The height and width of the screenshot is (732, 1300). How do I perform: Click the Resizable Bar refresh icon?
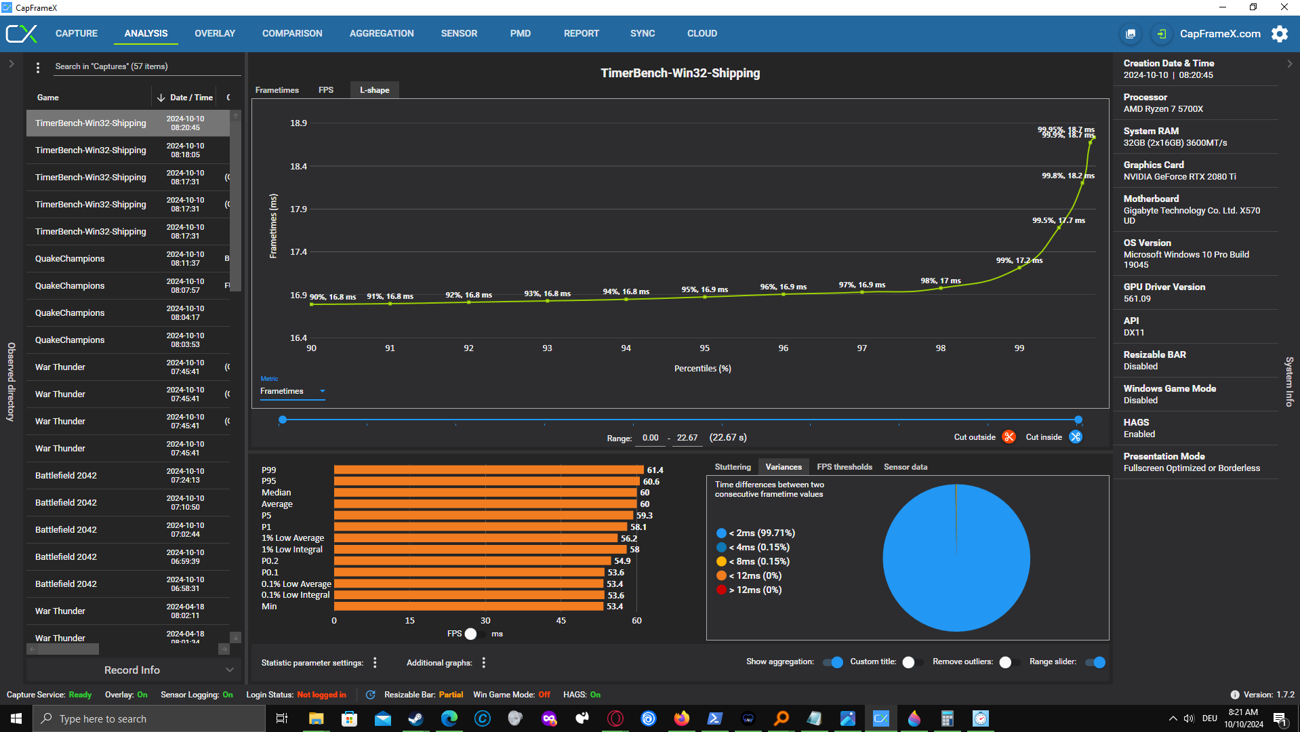tap(370, 695)
